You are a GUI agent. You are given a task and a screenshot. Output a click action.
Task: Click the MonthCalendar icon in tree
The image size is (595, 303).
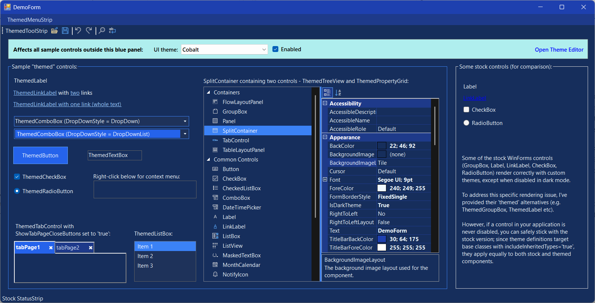coord(215,265)
